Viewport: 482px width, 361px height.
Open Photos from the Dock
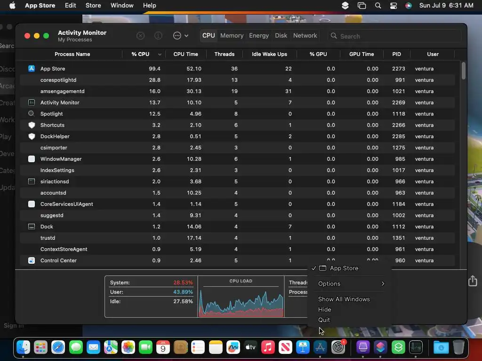[128, 347]
